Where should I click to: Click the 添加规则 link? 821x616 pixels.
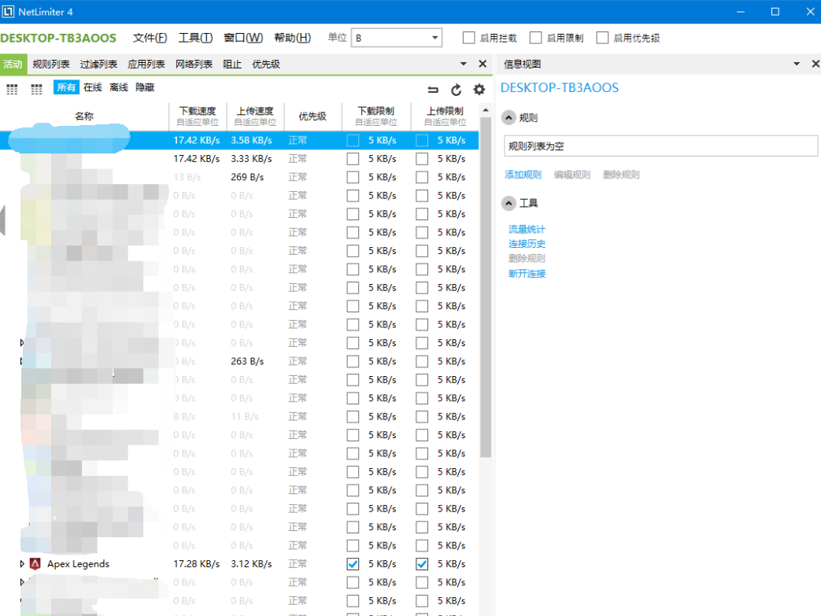(x=523, y=175)
